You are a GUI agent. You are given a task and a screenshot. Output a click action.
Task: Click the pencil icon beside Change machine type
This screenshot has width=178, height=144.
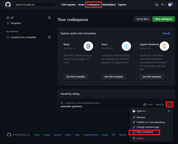pyautogui.click(x=134, y=127)
